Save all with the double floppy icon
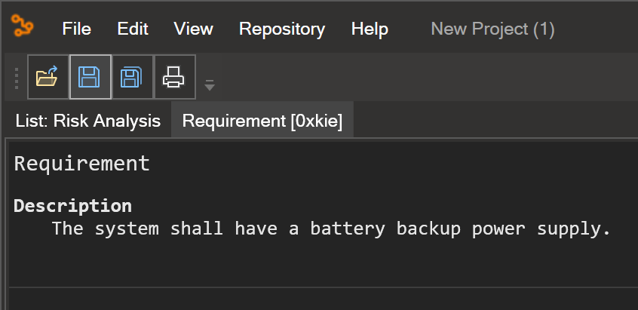Screen dimensions: 638x310 (x=132, y=77)
